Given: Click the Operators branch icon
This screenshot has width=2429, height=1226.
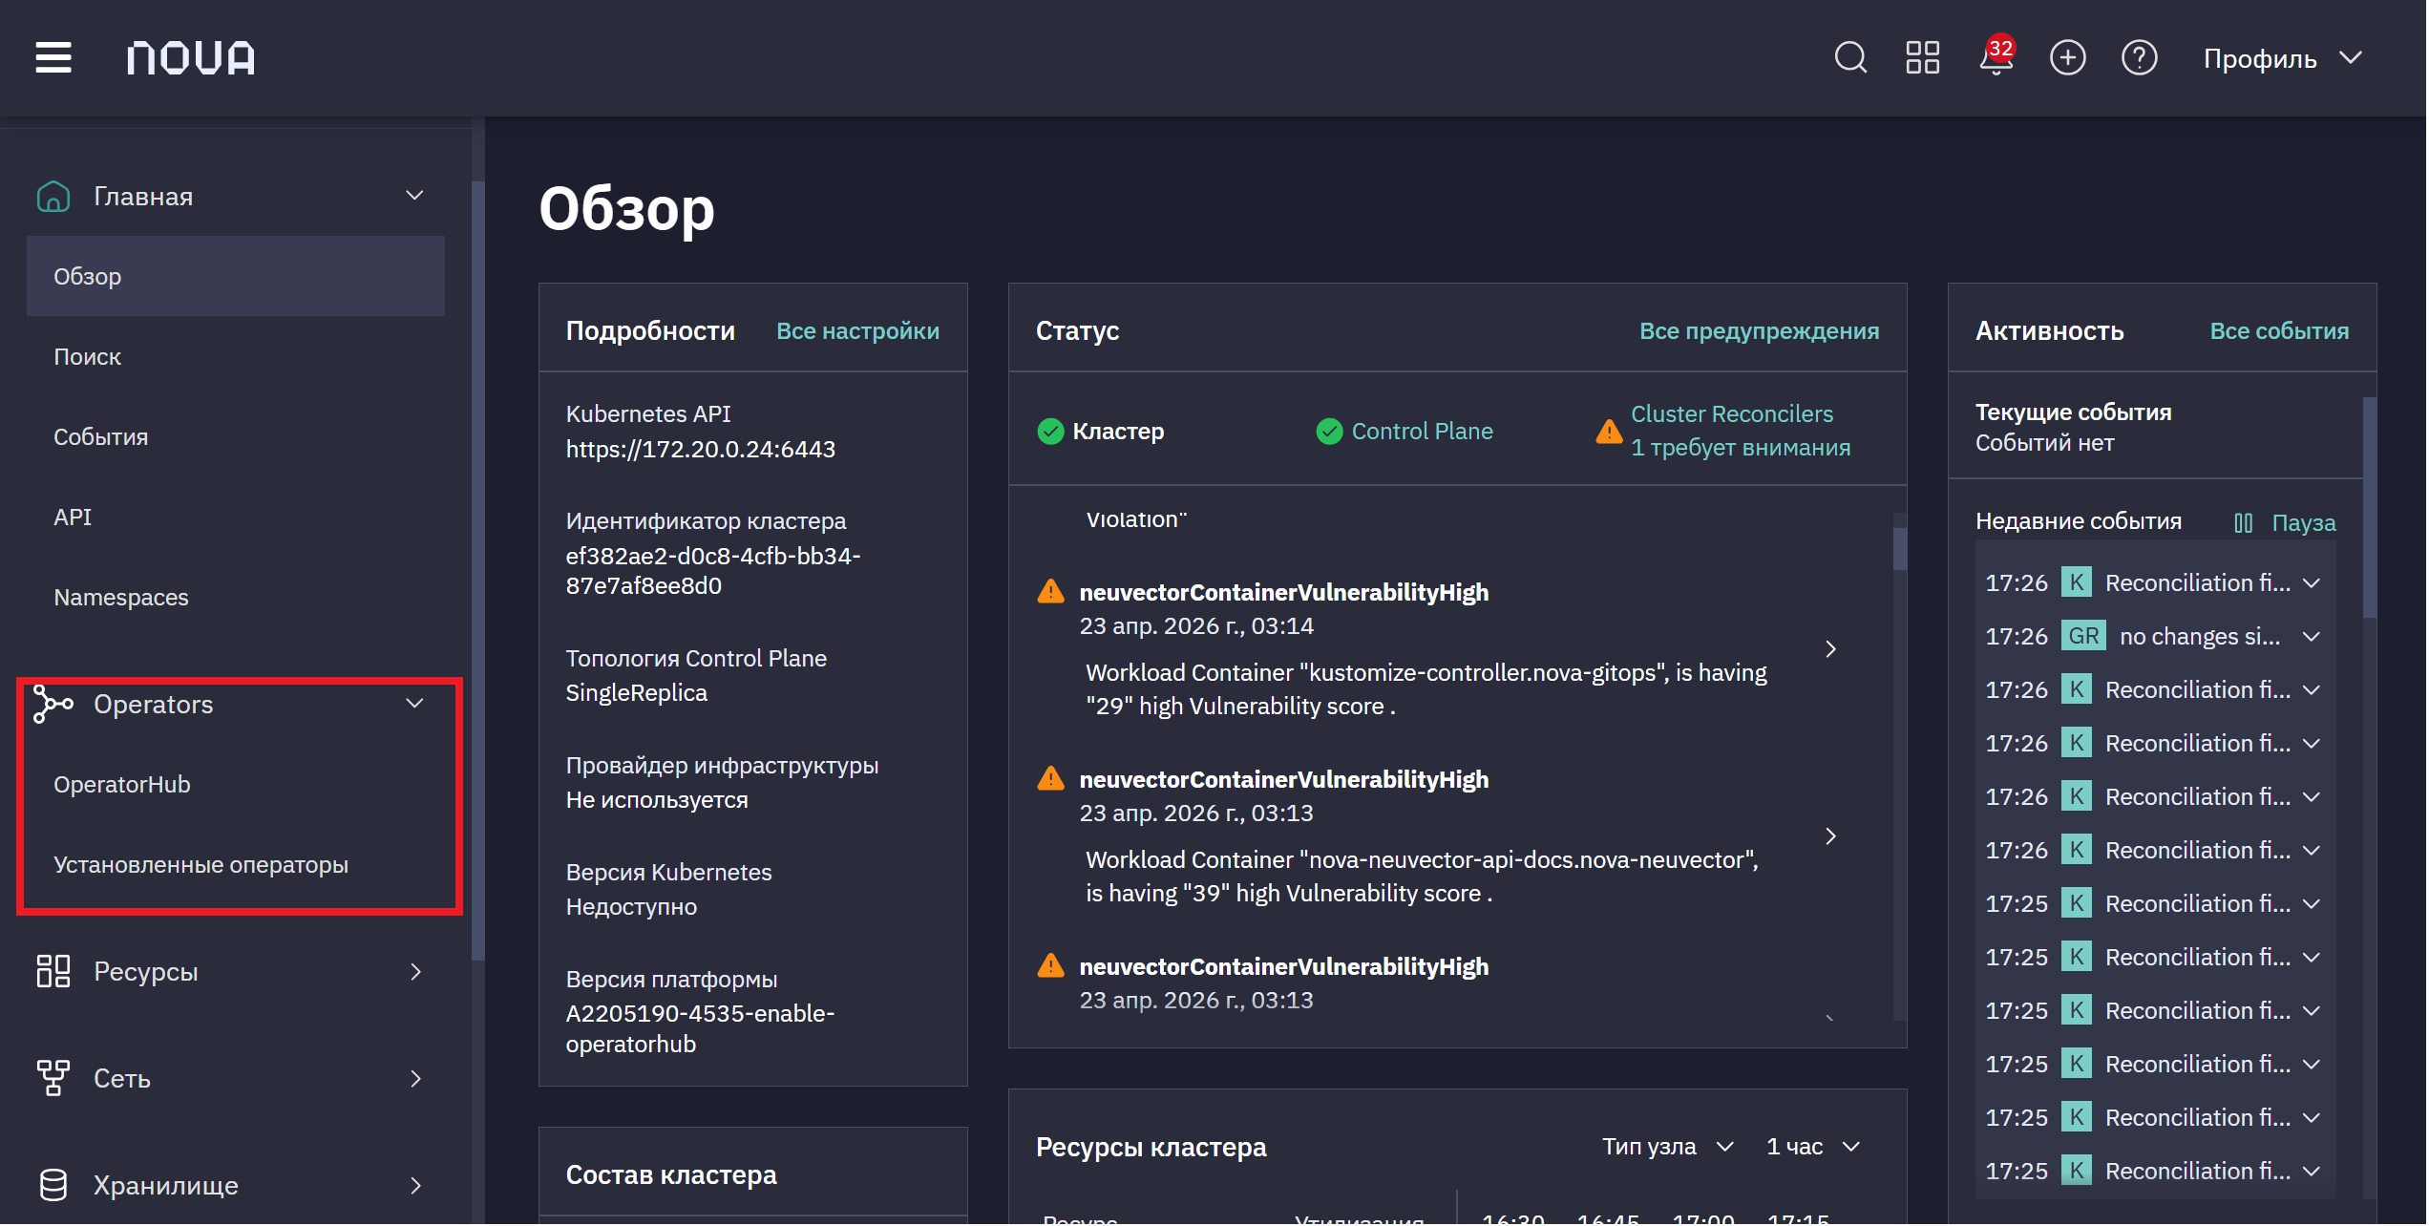Looking at the screenshot, I should tap(53, 705).
